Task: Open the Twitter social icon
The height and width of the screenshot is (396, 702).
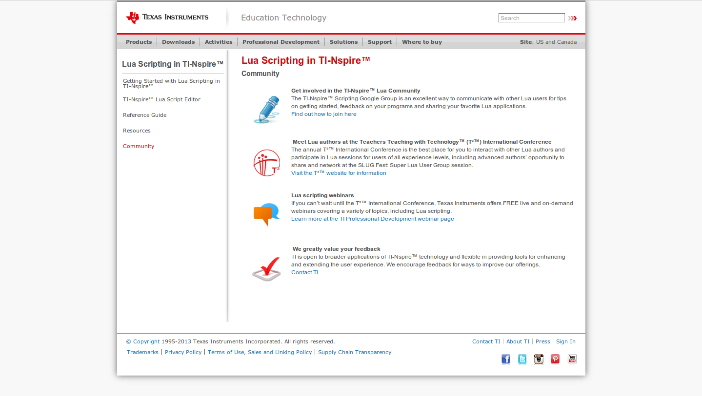Action: (x=522, y=359)
